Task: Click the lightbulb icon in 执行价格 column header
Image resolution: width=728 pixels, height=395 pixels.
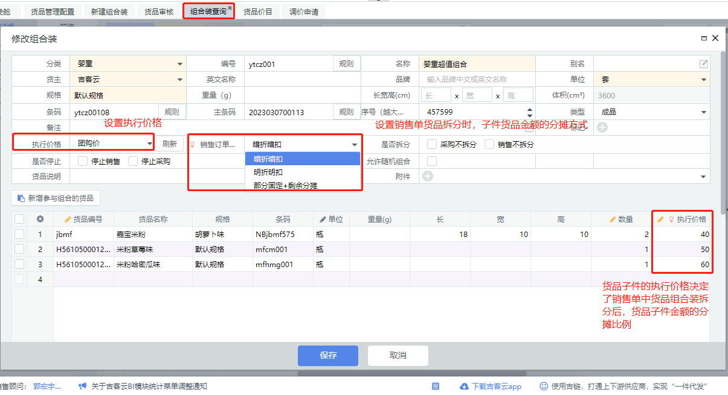Action: point(671,219)
